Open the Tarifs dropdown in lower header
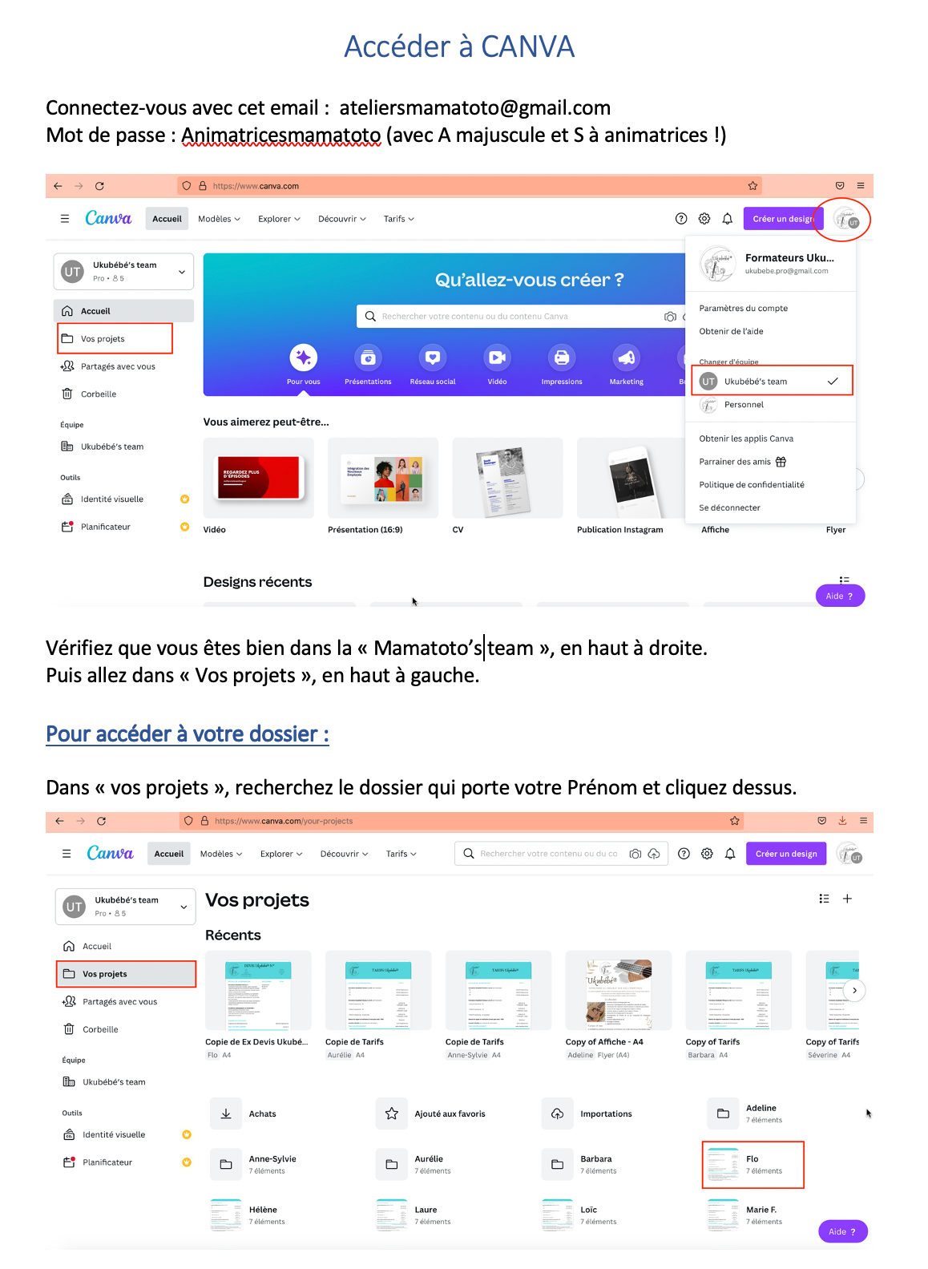Screen dimensions: 928x1269 401,854
